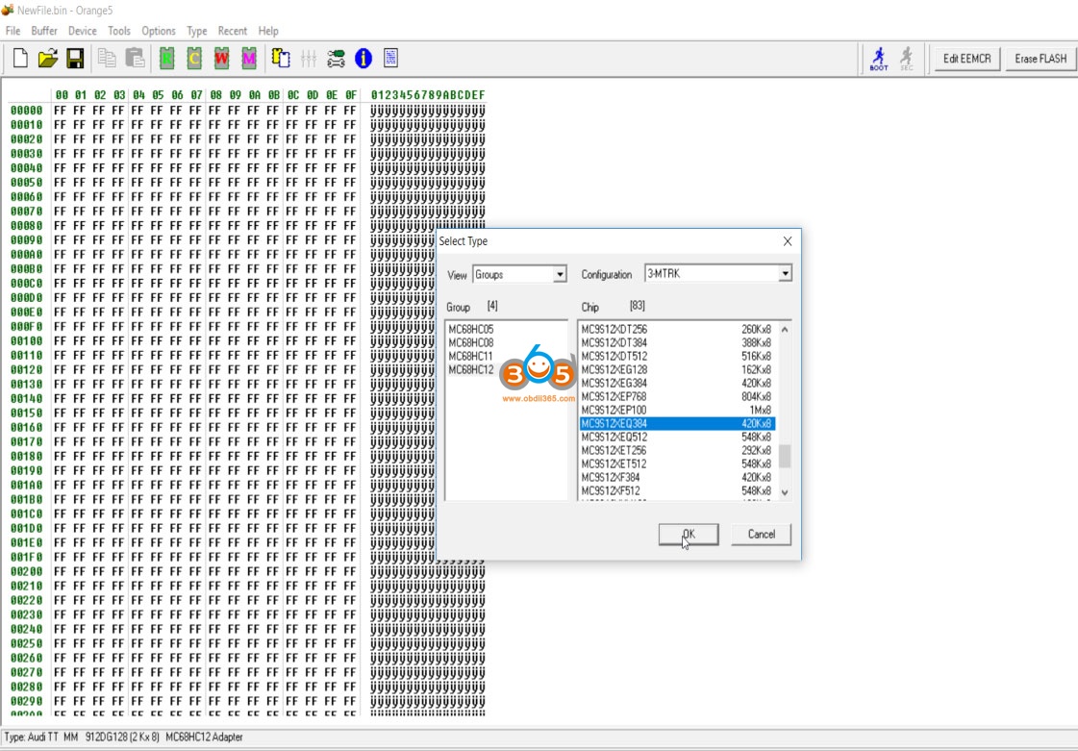1078x751 pixels.
Task: Click the red W write chip icon
Action: (x=221, y=59)
